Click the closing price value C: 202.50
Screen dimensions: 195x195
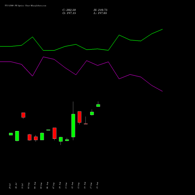click(x=69, y=10)
